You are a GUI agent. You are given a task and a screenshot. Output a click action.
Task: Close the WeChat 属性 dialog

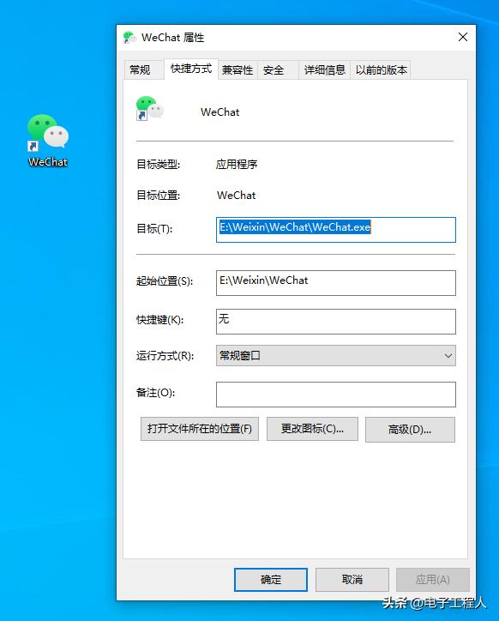pos(463,37)
